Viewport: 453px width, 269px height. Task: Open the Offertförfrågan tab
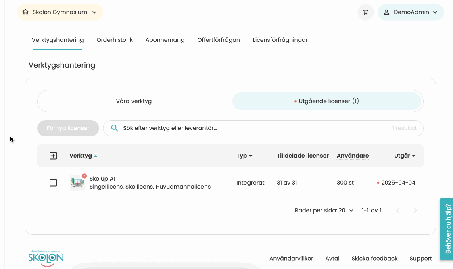click(218, 40)
